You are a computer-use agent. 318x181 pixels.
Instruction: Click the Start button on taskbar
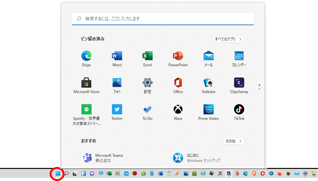pos(58,173)
